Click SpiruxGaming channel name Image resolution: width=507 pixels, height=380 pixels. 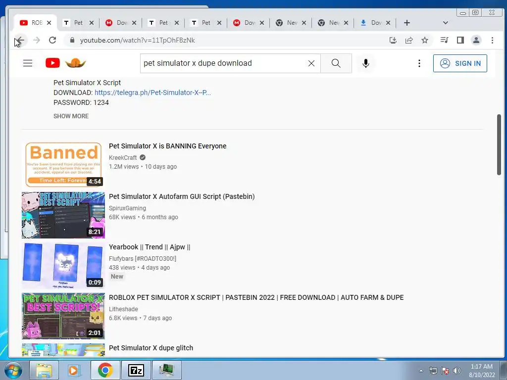click(127, 208)
